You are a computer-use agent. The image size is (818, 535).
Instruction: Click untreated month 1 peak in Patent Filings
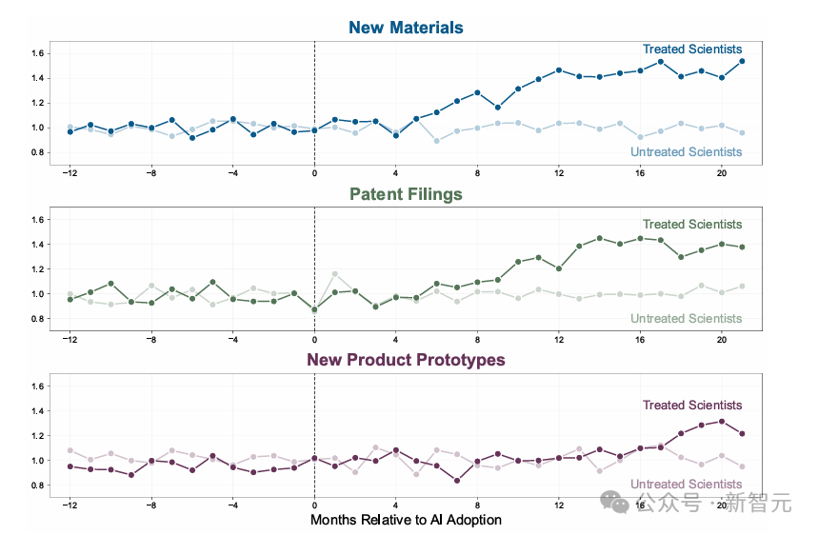tap(335, 274)
